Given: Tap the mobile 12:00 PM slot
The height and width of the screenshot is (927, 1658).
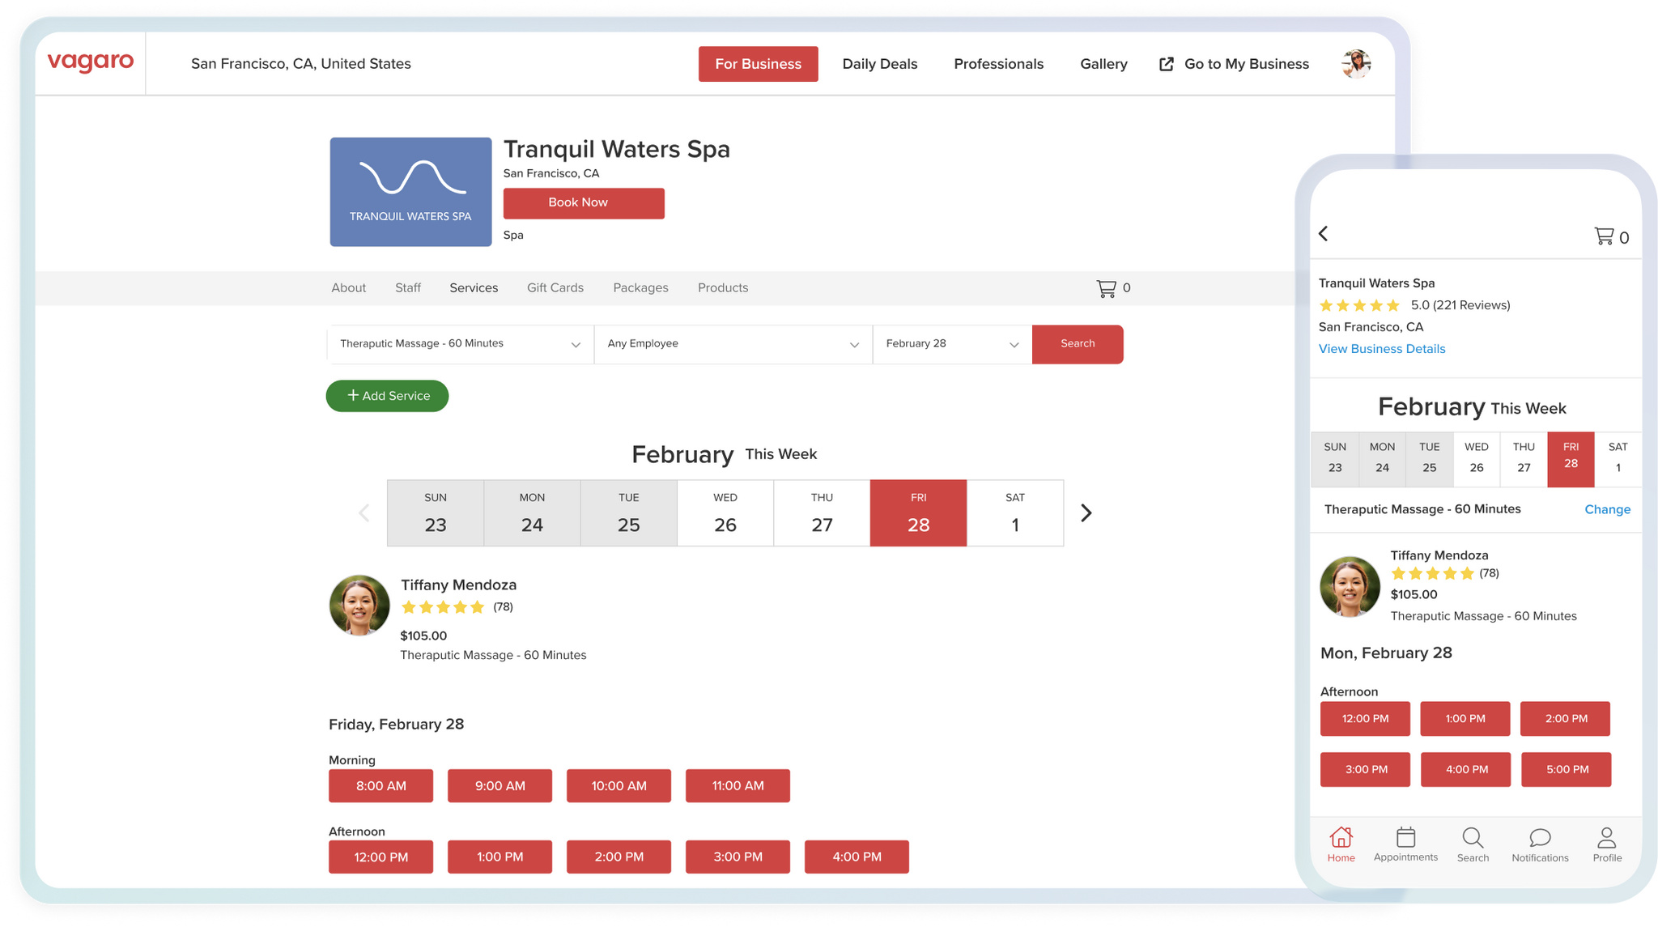Looking at the screenshot, I should [x=1365, y=719].
